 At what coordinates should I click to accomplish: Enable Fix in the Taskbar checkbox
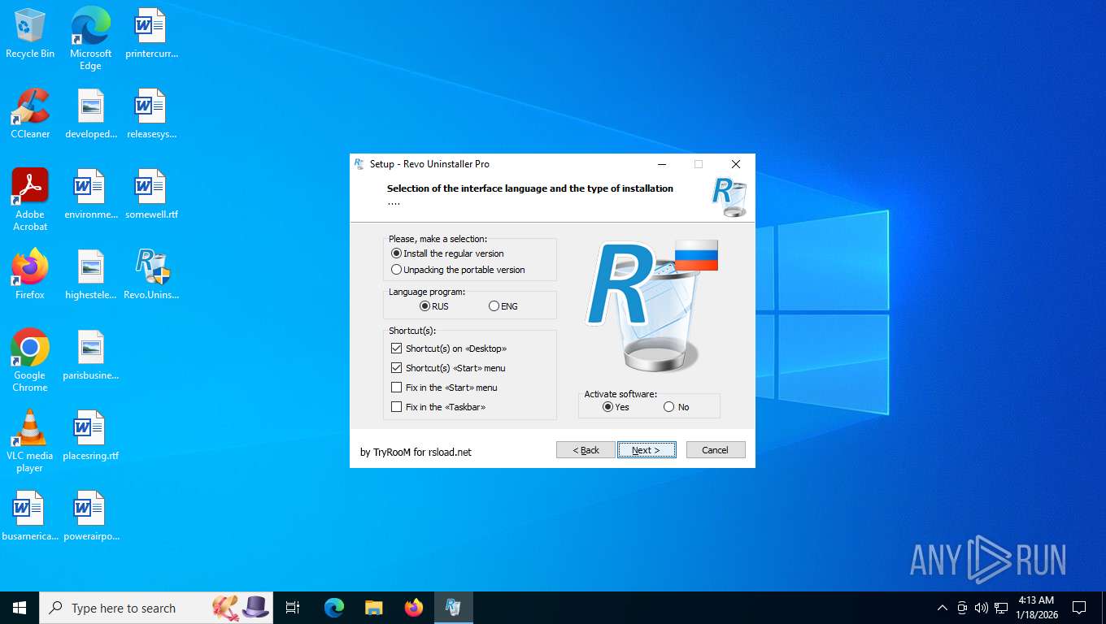tap(438, 407)
